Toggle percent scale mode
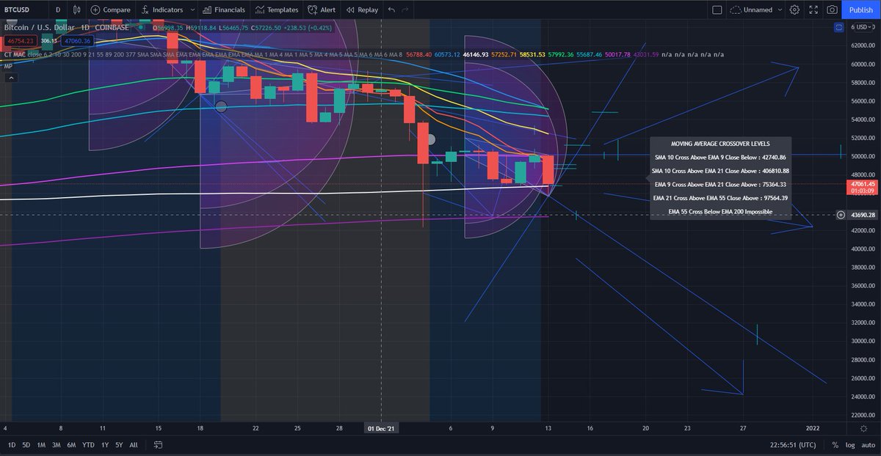881x456 pixels. [835, 445]
